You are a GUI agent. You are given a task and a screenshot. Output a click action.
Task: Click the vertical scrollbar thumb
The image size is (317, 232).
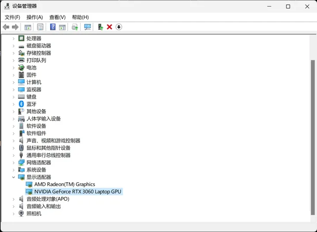tap(313, 137)
